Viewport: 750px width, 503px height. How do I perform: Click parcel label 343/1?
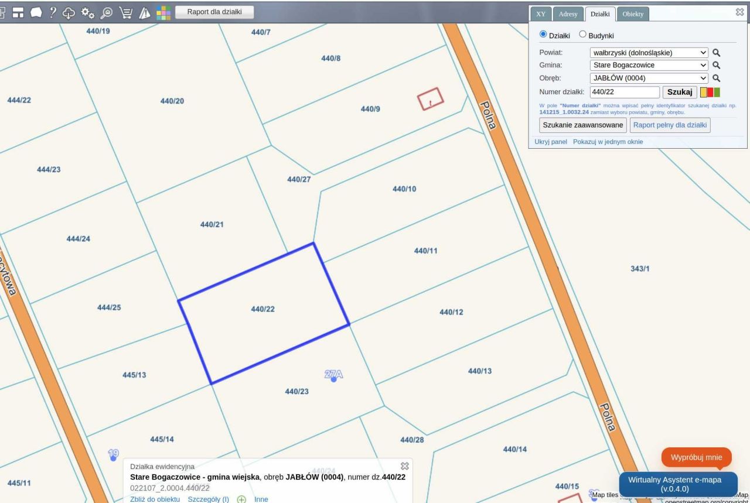(x=640, y=269)
